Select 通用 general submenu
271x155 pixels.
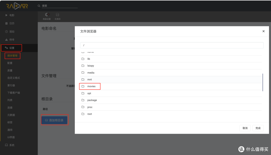pyautogui.click(x=10, y=130)
